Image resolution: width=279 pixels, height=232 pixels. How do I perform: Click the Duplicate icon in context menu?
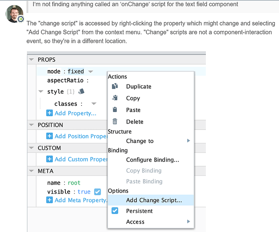(115, 86)
